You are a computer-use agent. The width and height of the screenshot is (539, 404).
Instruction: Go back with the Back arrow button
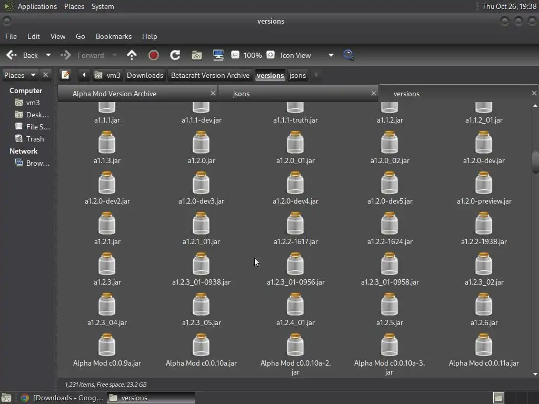(22, 55)
